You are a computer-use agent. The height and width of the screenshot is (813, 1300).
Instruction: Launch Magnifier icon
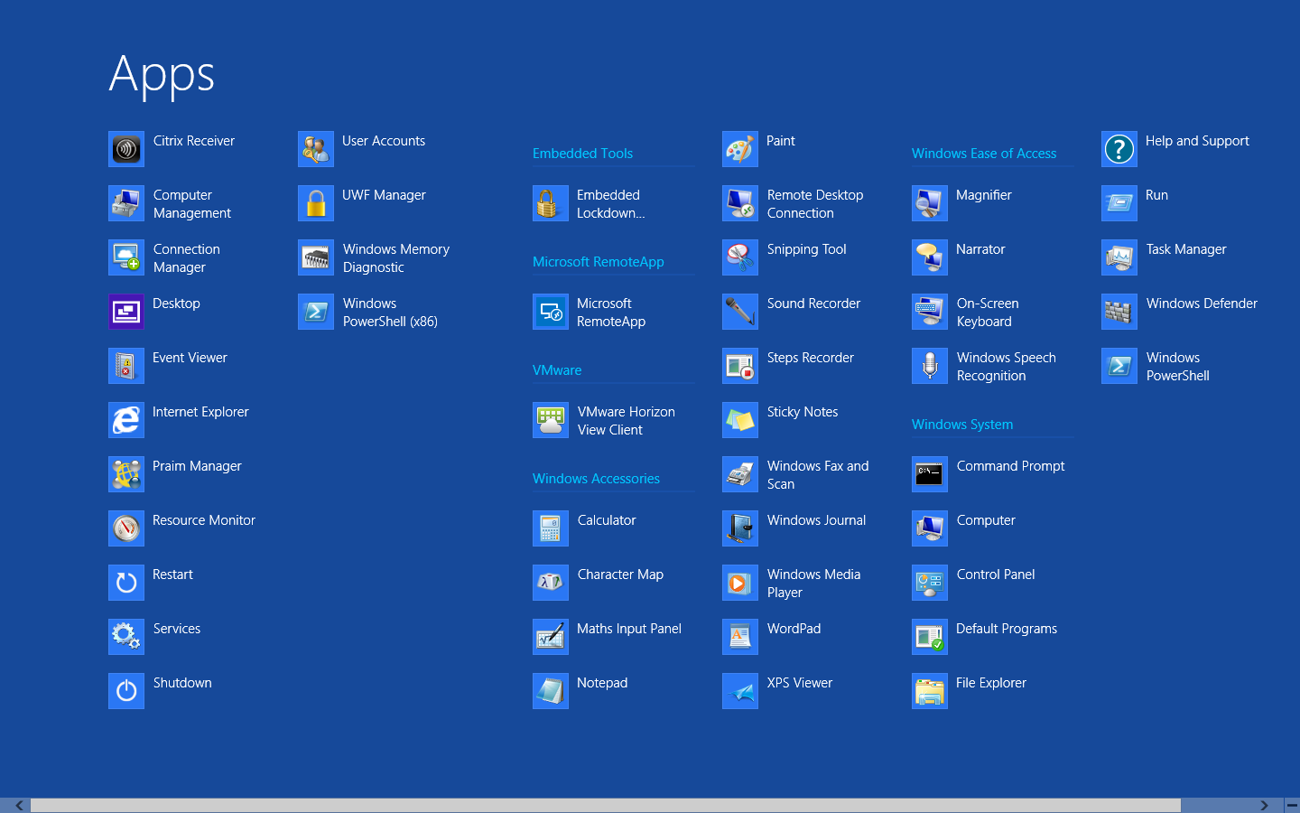pyautogui.click(x=930, y=203)
